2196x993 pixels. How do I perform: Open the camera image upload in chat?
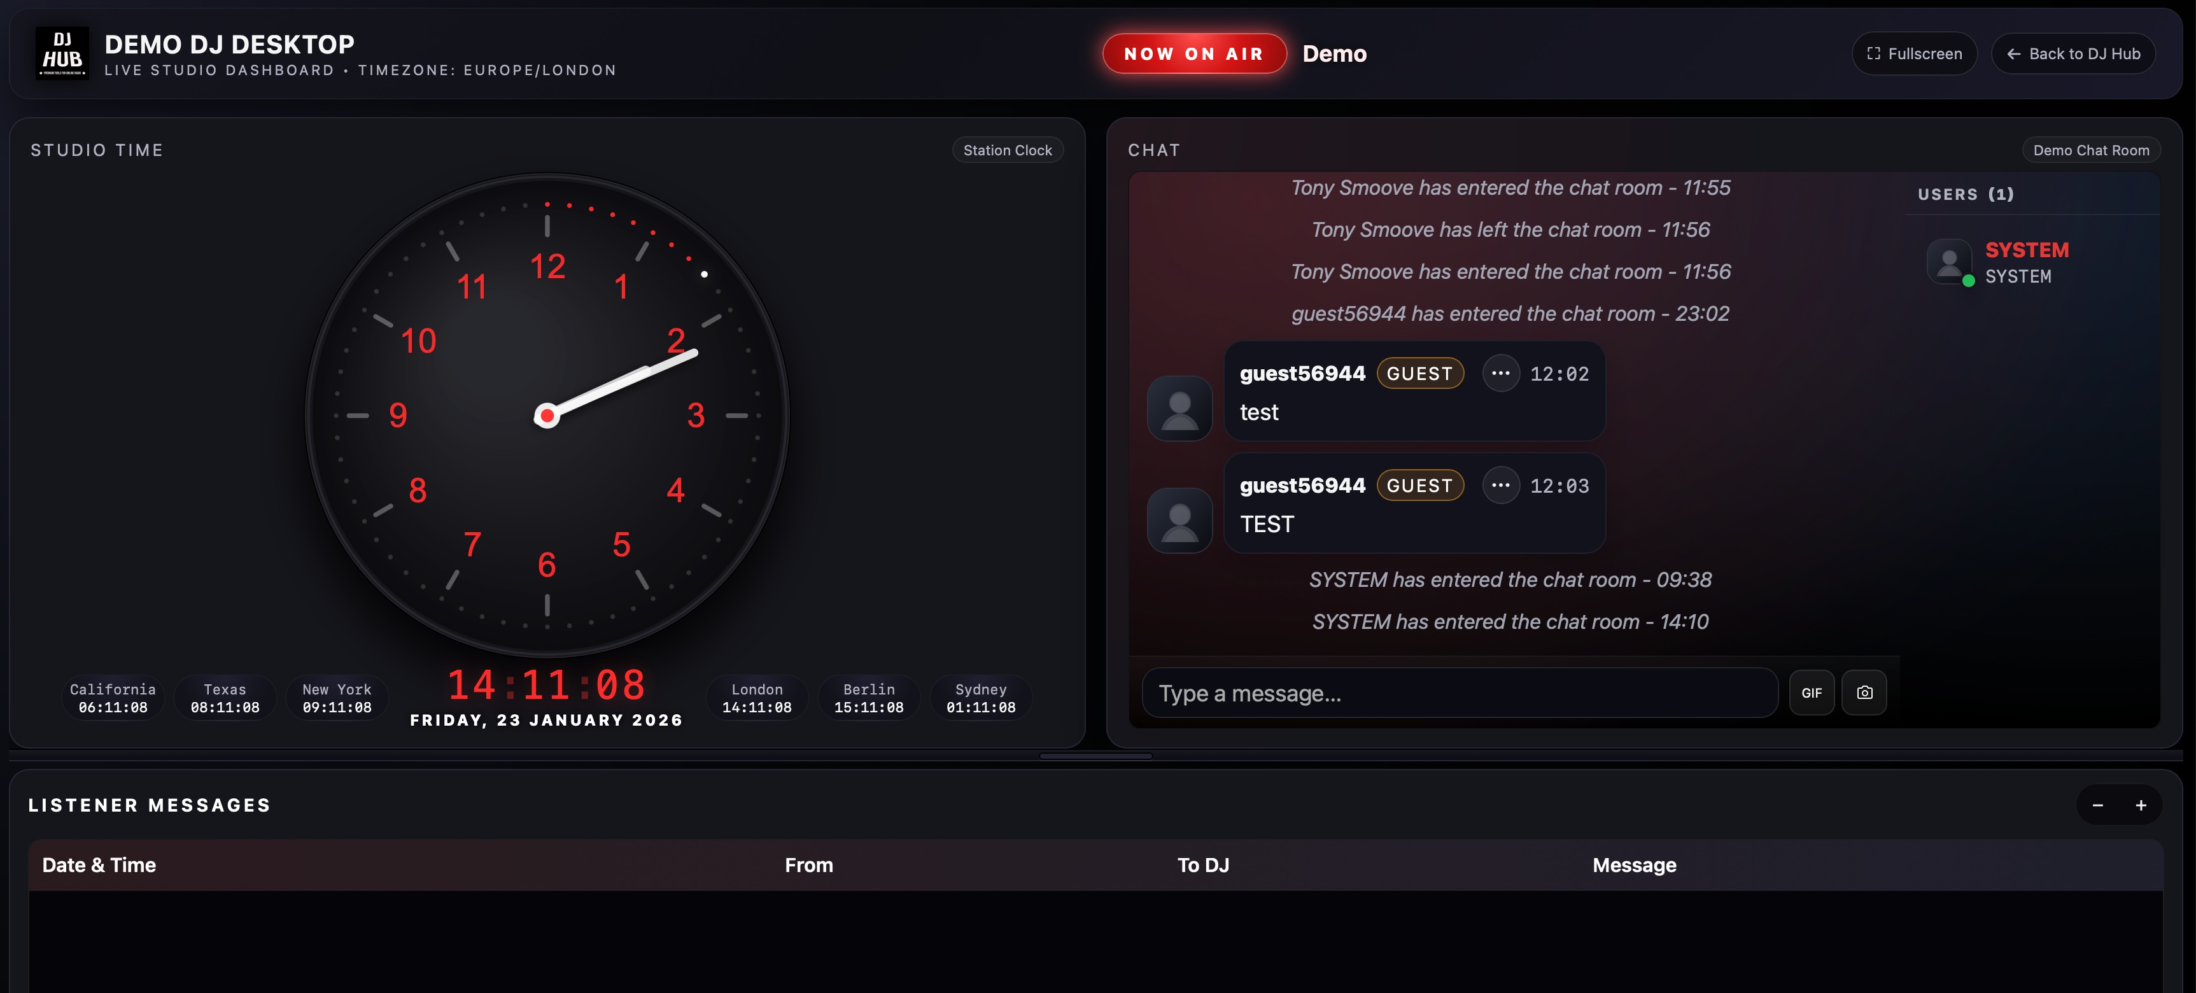coord(1864,693)
